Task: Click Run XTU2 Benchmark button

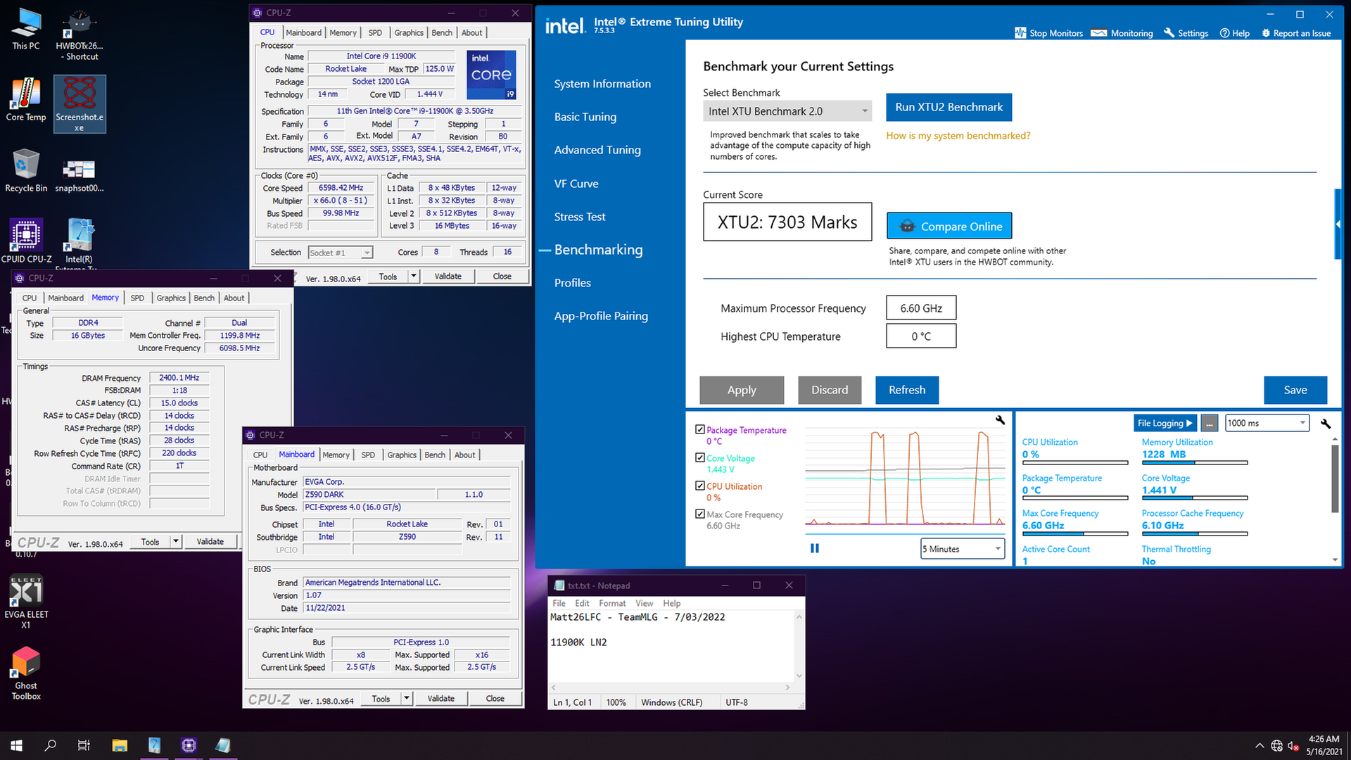Action: [949, 107]
